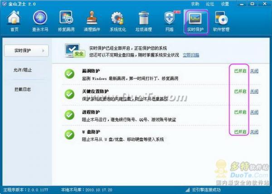Click 关闭 link for U盘防护

(254, 132)
